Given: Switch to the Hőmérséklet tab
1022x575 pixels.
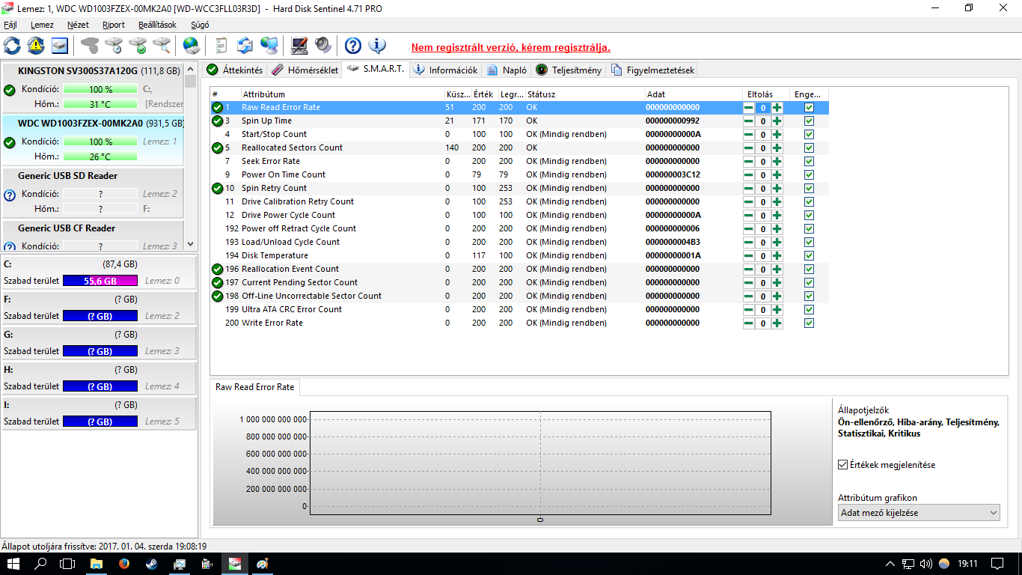Looking at the screenshot, I should 305,70.
